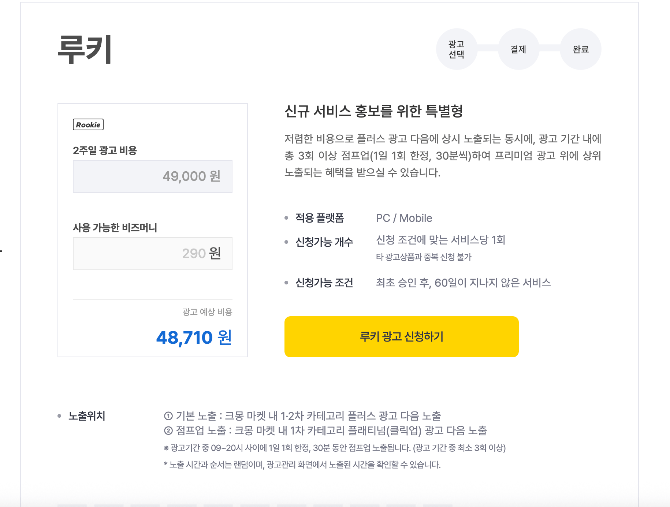Click the 신청가능 개수 bullet label
The width and height of the screenshot is (670, 507).
pyautogui.click(x=324, y=242)
